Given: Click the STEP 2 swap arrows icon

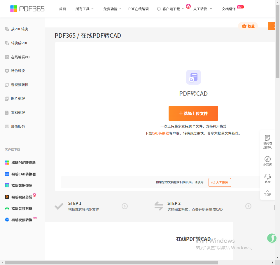Looking at the screenshot, I should (x=159, y=206).
